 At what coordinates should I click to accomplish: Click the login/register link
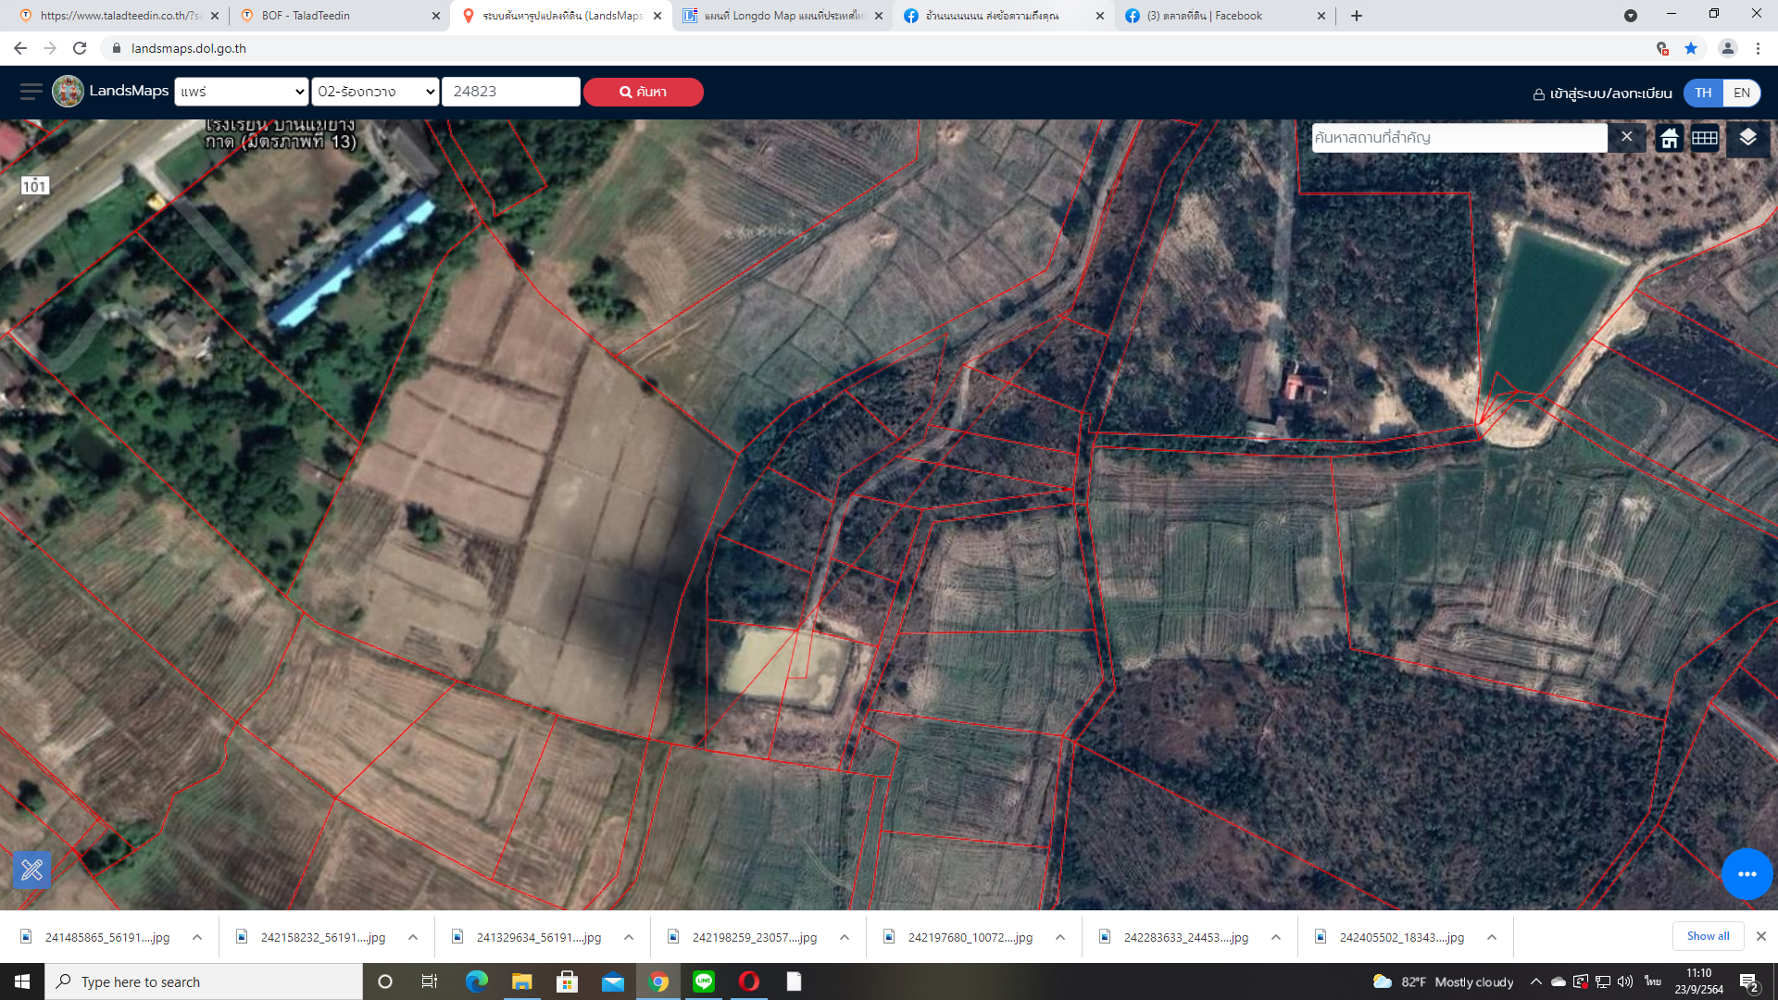coord(1603,94)
